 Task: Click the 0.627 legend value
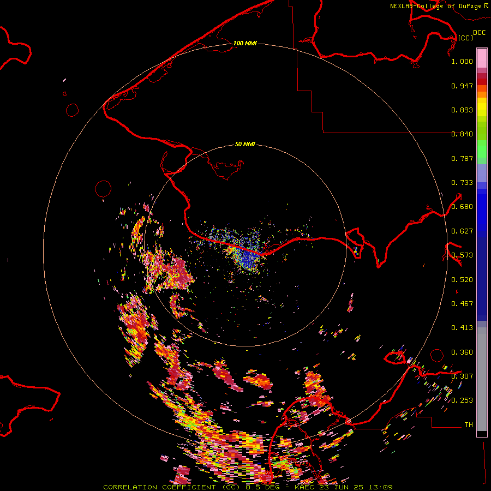click(462, 231)
